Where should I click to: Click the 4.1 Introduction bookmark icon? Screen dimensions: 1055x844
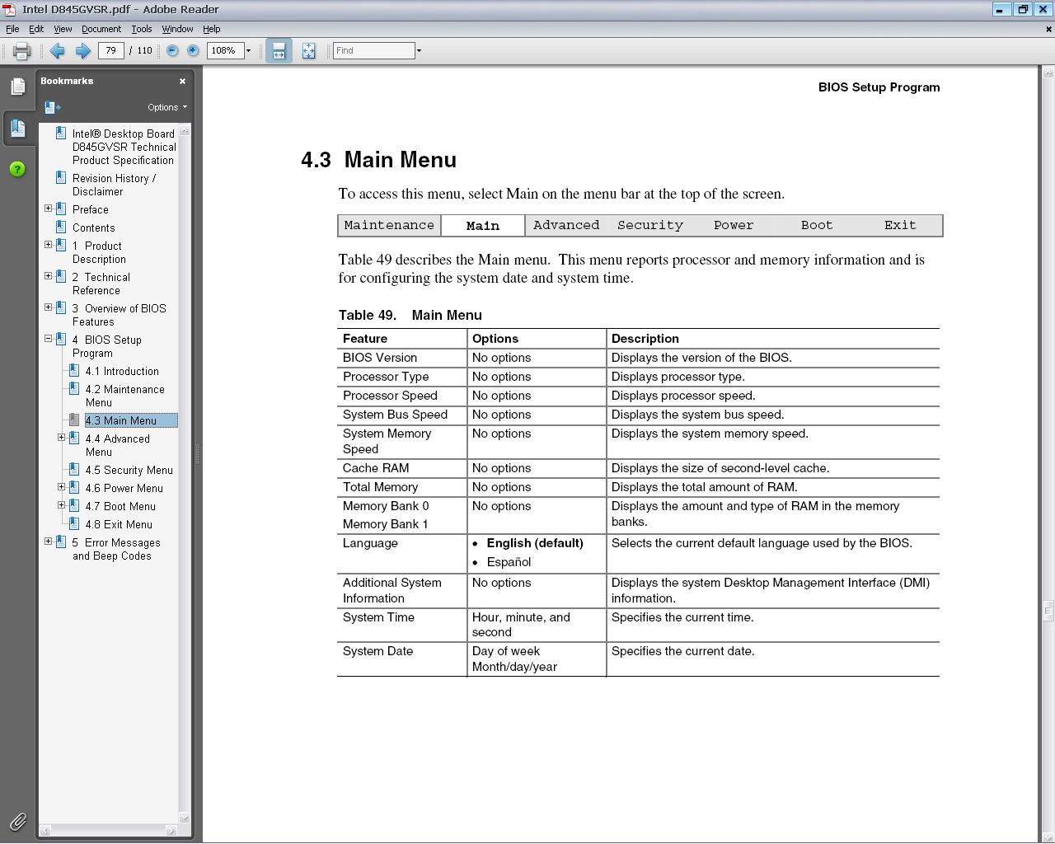point(73,371)
